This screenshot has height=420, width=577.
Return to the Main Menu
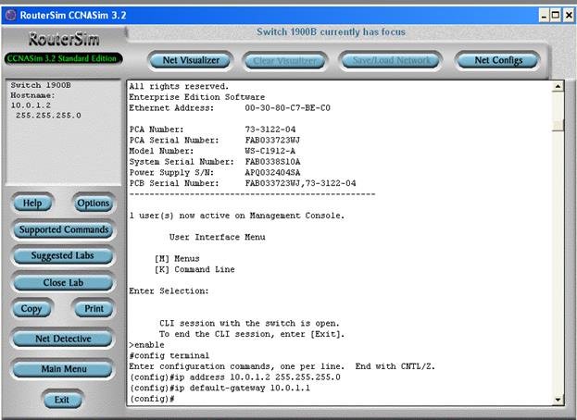coord(63,369)
